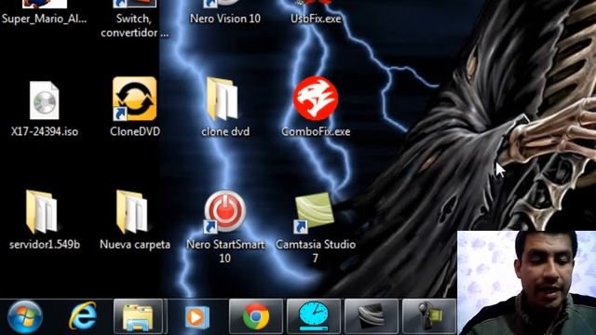Viewport: 596px width, 335px height.
Task: Open Windows Media Player from the taskbar
Action: click(196, 316)
